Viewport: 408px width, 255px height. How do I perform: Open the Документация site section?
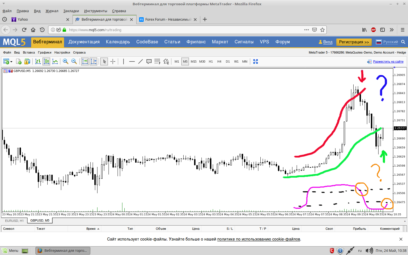coord(84,42)
